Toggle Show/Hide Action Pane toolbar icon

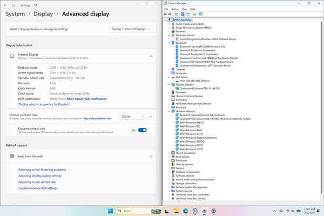coord(188,14)
